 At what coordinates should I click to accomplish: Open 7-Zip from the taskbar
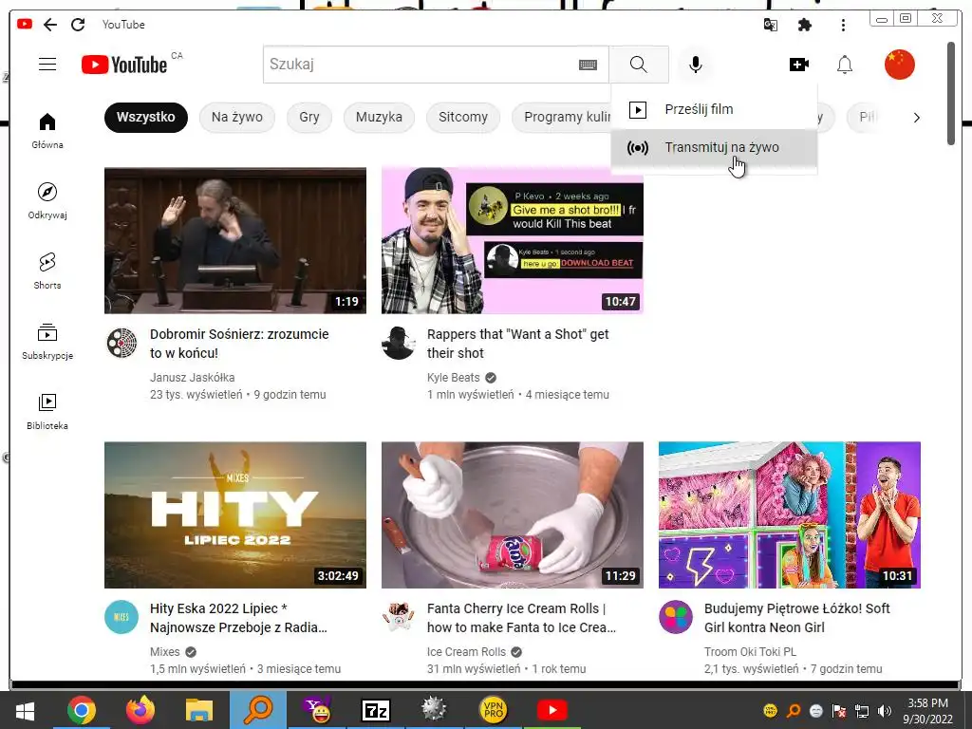(376, 710)
